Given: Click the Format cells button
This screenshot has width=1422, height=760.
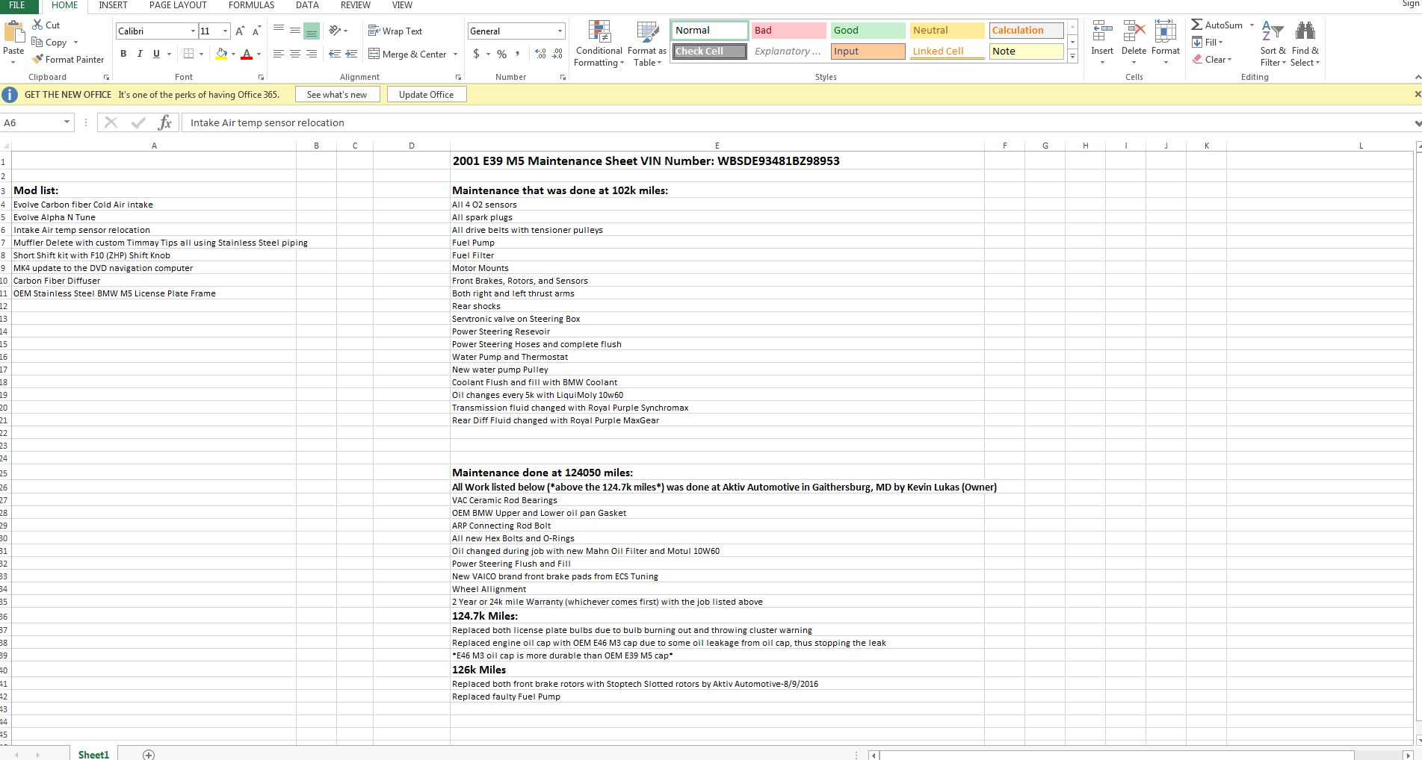Looking at the screenshot, I should pos(1166,43).
